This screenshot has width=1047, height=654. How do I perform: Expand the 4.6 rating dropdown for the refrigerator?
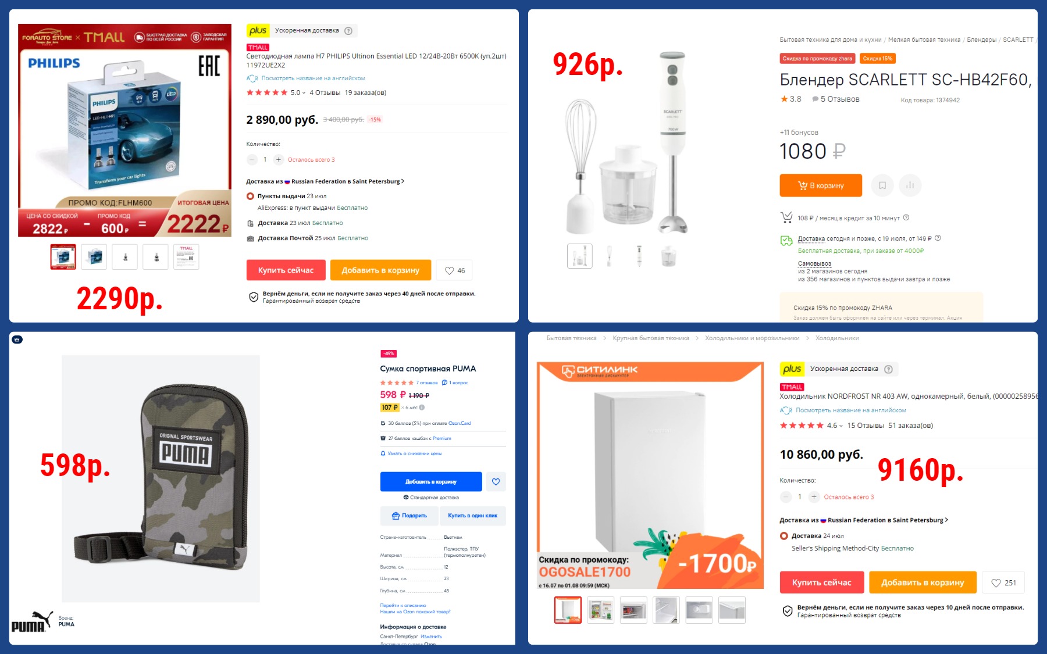pyautogui.click(x=835, y=426)
